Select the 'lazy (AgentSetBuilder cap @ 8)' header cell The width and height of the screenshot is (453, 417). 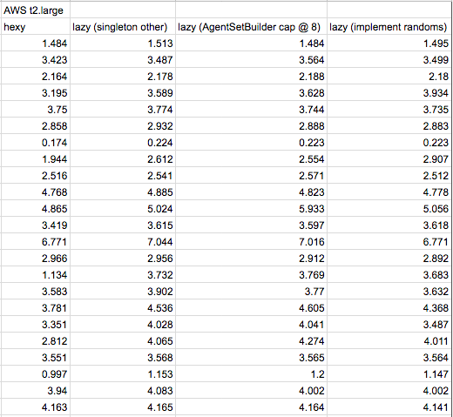(x=251, y=27)
